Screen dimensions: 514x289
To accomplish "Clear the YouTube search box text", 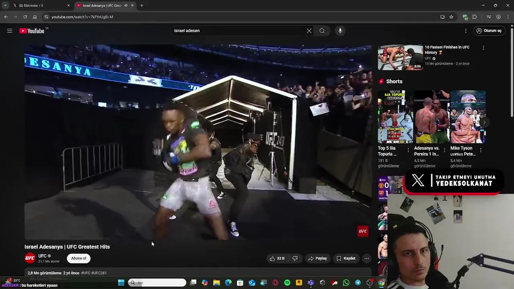I will pyautogui.click(x=309, y=31).
